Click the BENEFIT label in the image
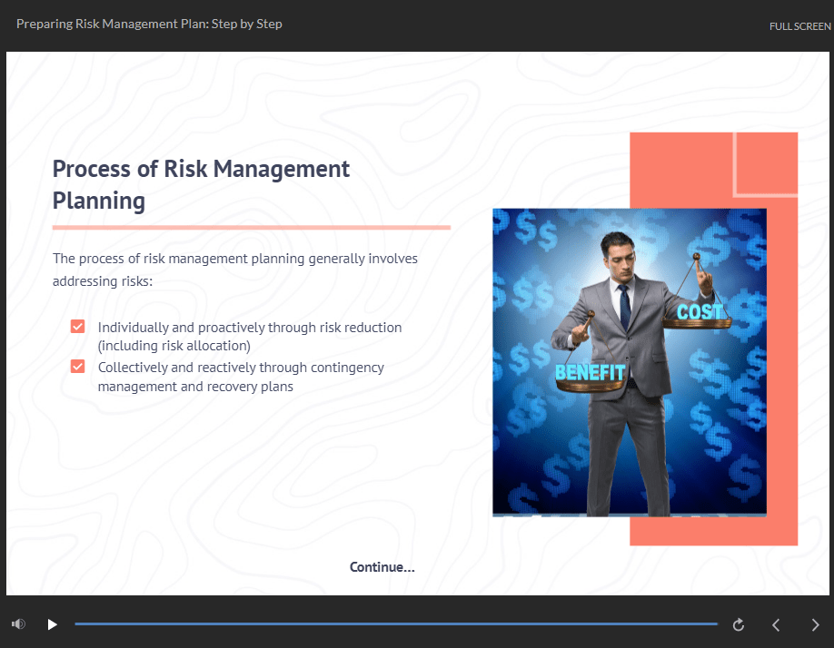This screenshot has width=834, height=648. pyautogui.click(x=590, y=372)
